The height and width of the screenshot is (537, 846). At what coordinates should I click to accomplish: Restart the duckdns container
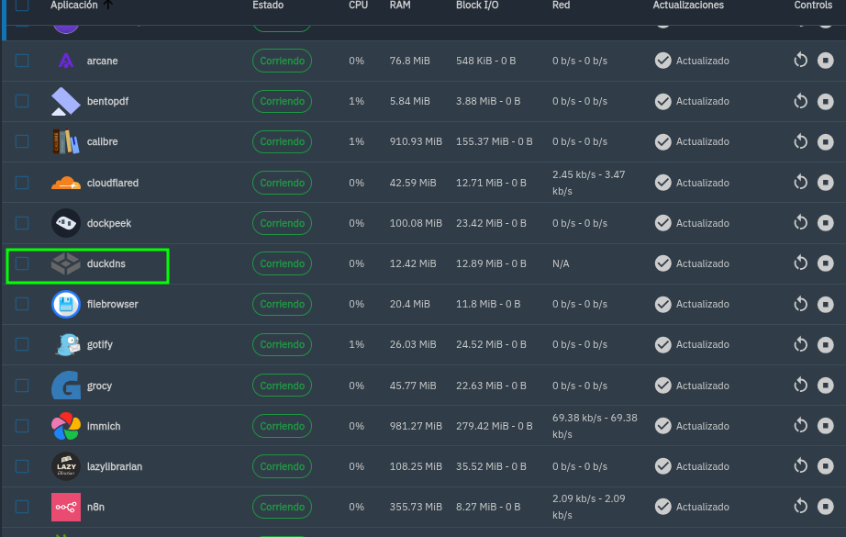[799, 263]
